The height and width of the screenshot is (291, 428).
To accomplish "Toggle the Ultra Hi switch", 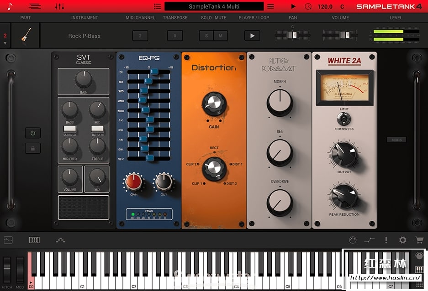I will [97, 128].
